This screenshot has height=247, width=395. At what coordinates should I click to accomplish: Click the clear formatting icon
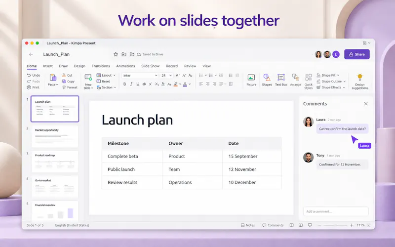(191, 76)
